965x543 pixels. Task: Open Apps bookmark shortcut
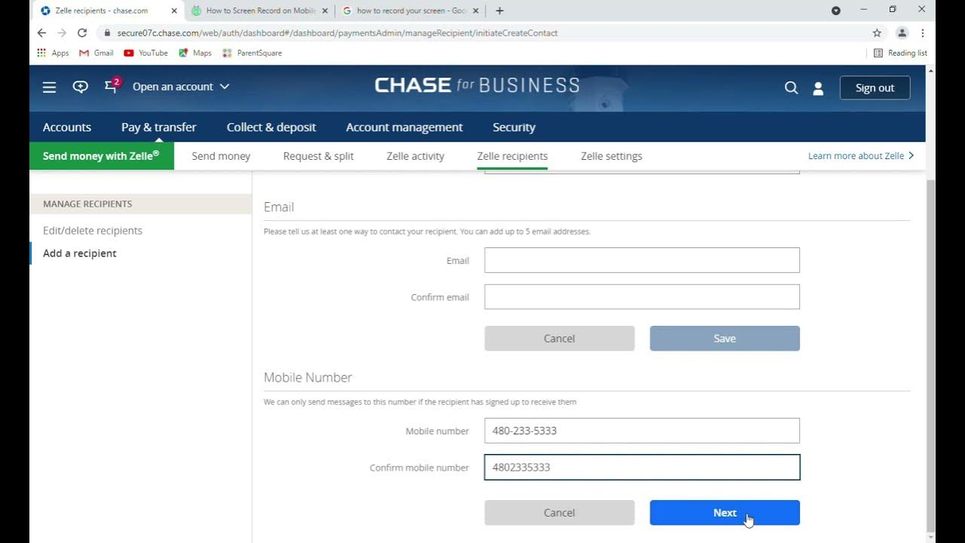pyautogui.click(x=53, y=53)
